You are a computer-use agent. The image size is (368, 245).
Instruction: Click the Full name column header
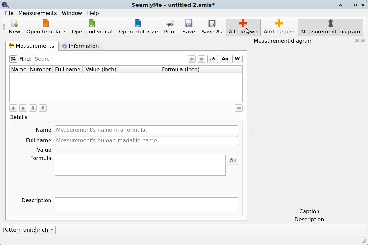click(x=68, y=69)
